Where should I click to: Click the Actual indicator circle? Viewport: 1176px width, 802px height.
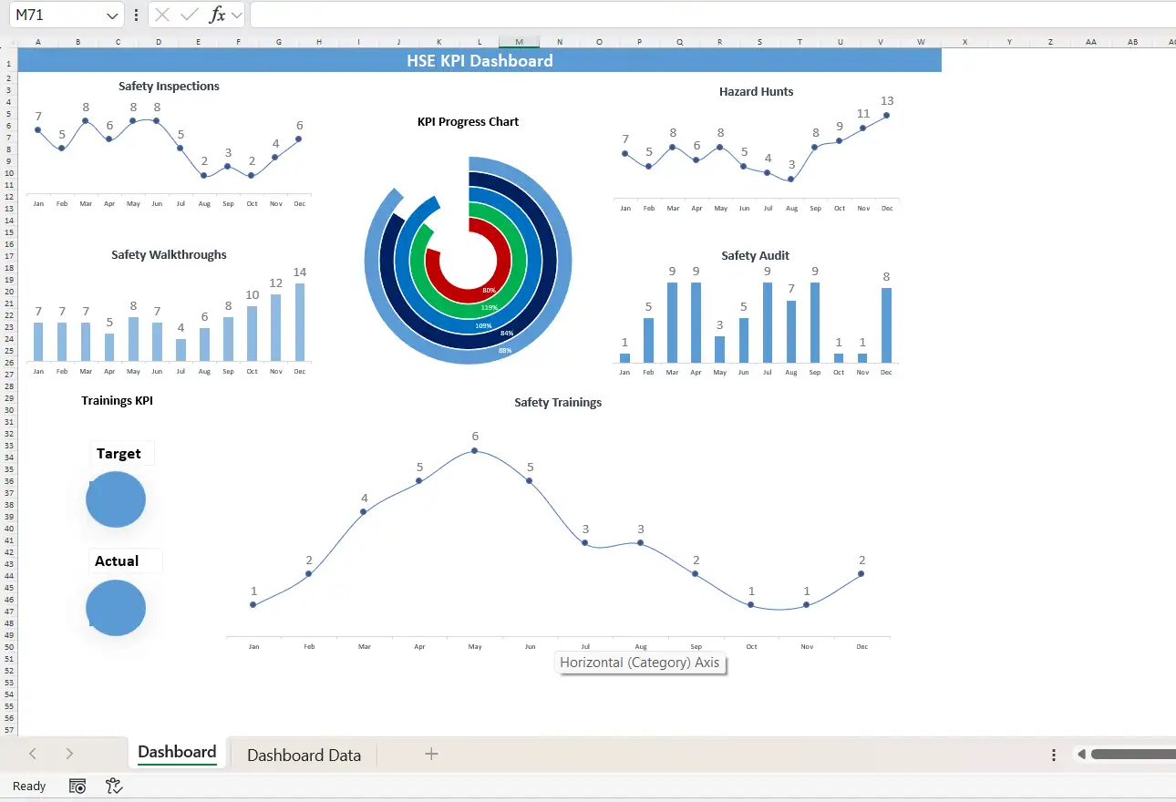coord(116,608)
